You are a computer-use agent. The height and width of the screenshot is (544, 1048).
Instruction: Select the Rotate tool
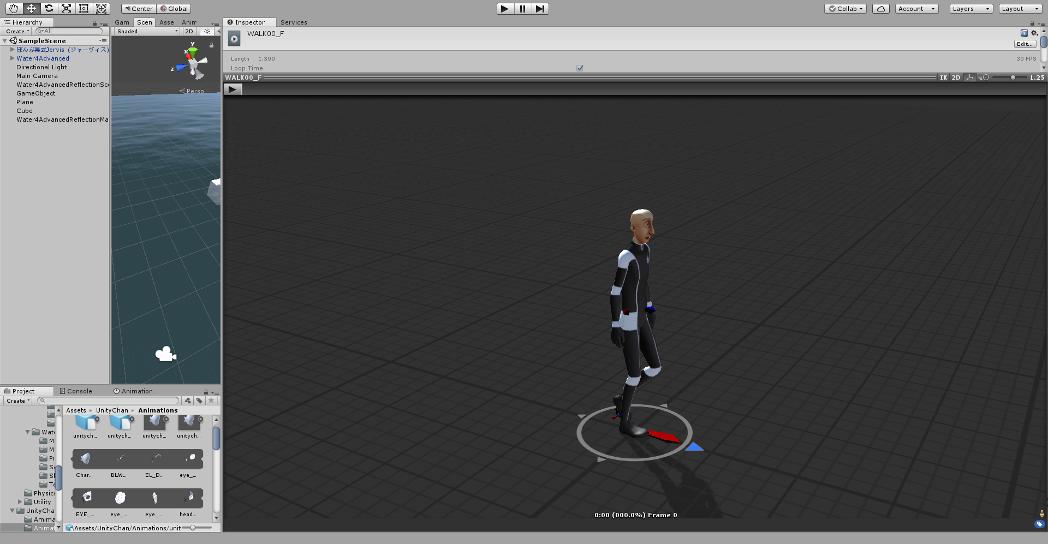(x=49, y=8)
